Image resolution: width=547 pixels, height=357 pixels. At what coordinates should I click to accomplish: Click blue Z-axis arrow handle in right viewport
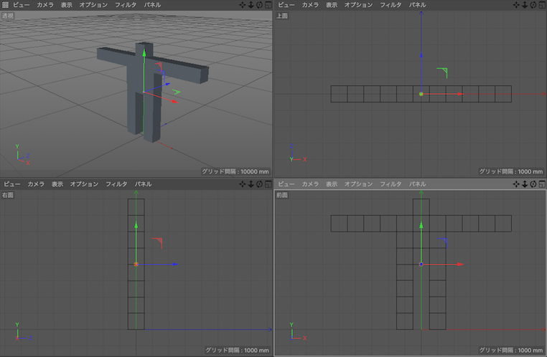coord(175,265)
